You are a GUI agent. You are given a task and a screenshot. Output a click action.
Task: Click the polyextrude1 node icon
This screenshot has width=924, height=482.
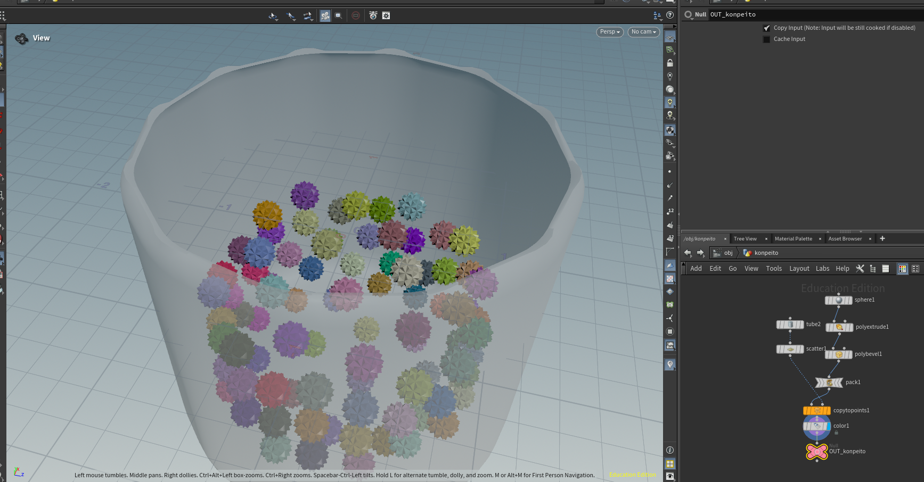pos(839,327)
